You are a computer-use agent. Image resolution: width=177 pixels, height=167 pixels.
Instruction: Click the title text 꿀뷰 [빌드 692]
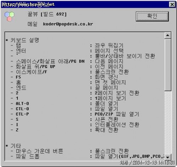pos(47,14)
